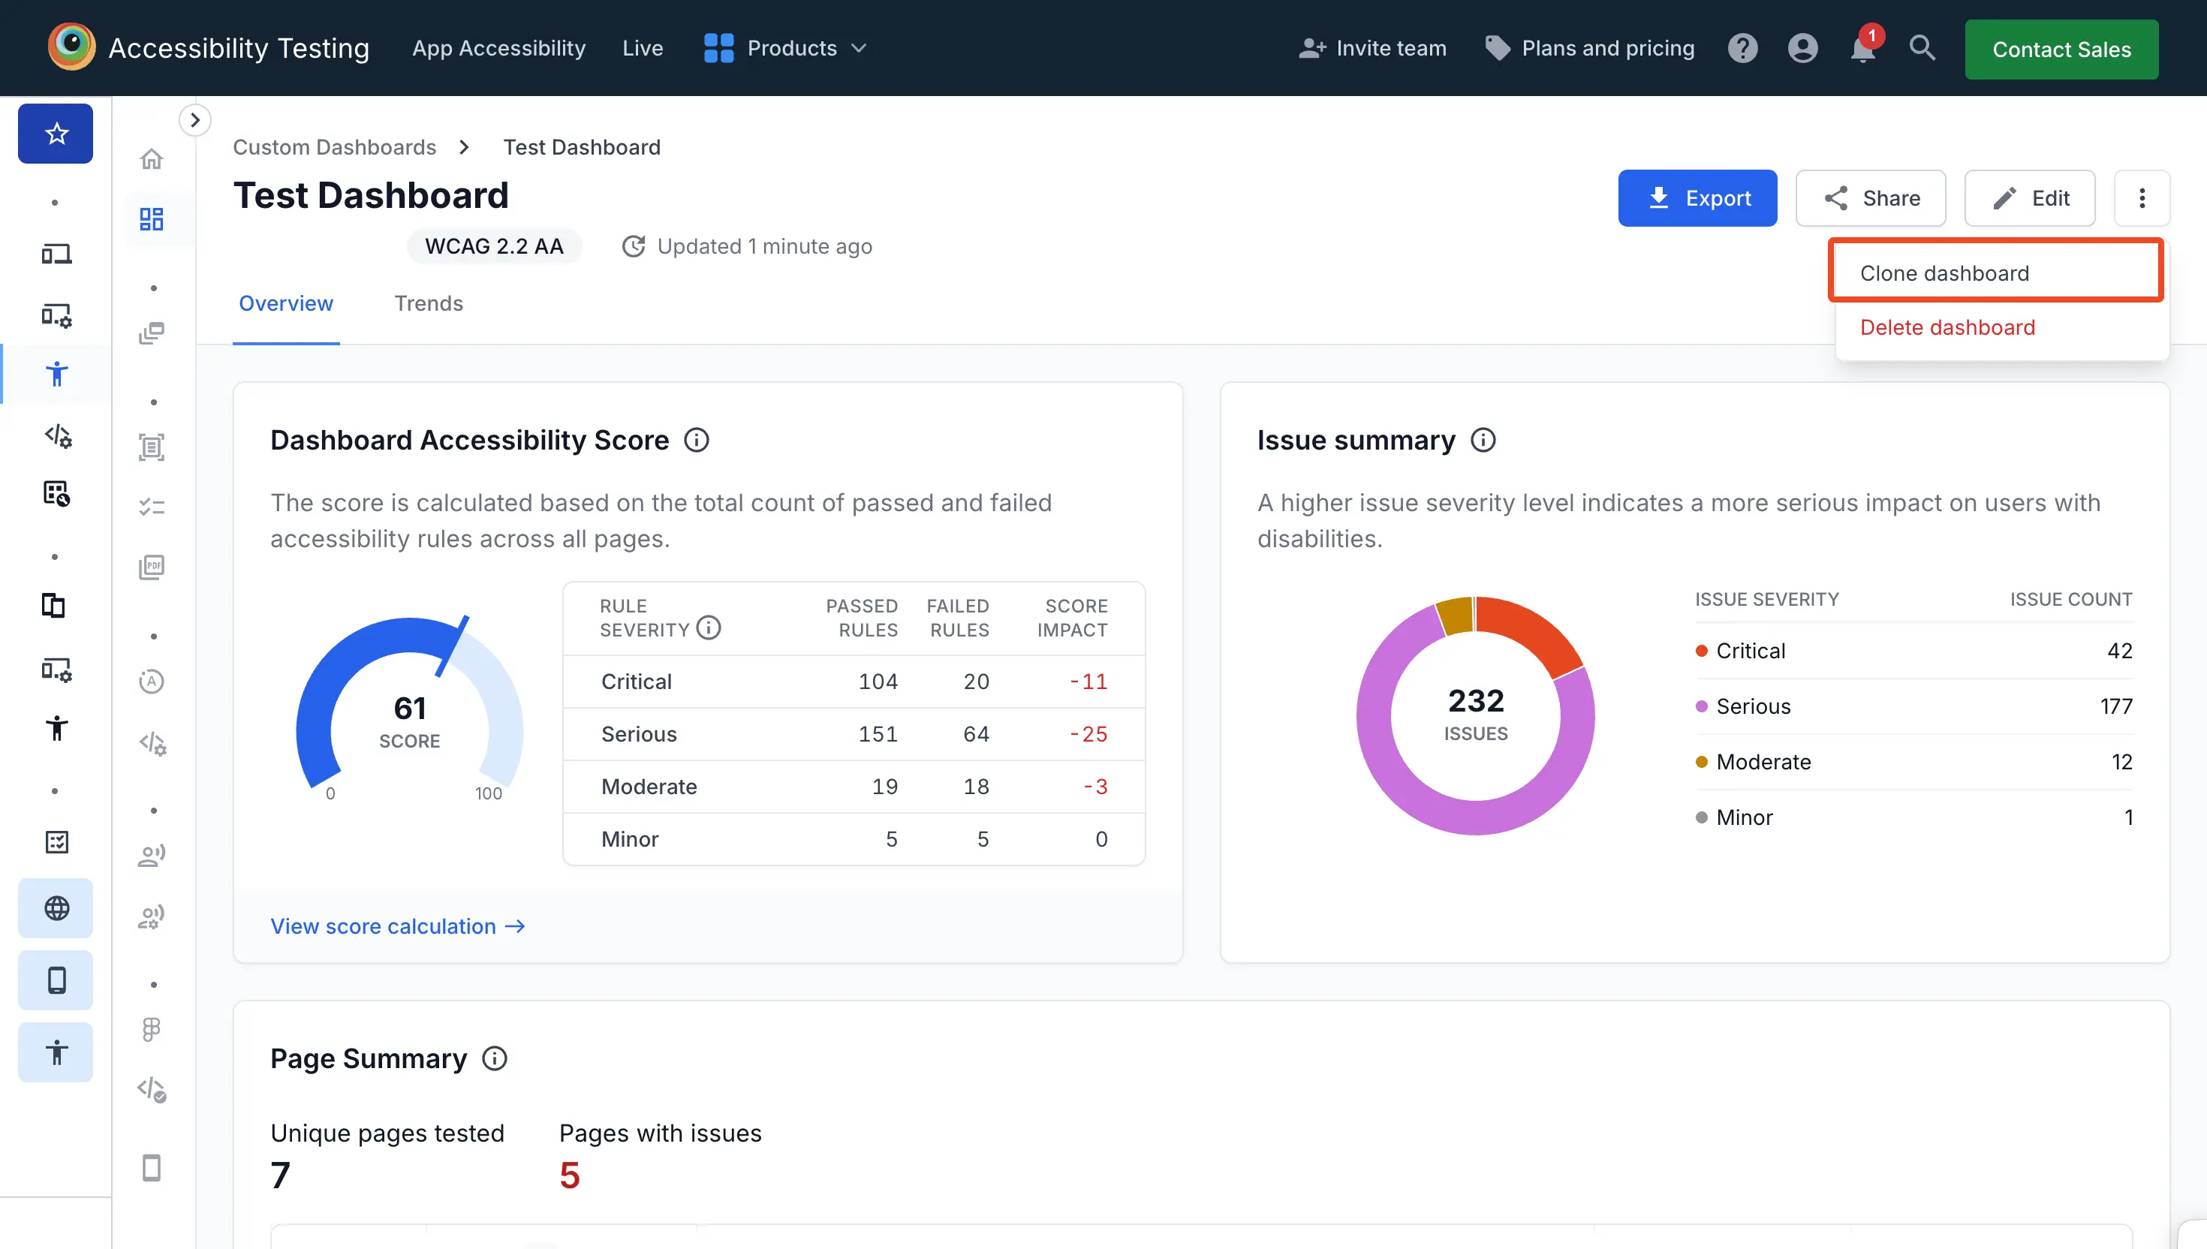Click the info icon next to Rule Severity

coord(709,629)
